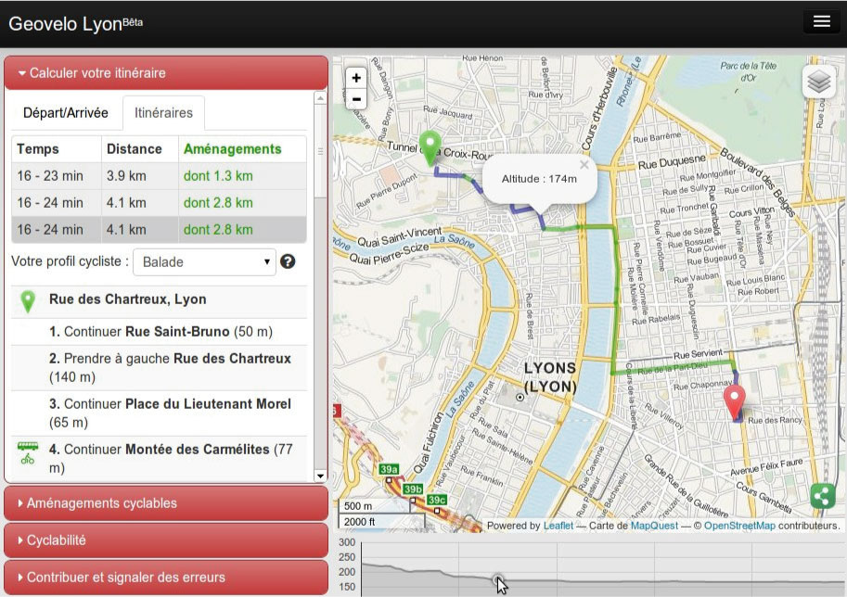Switch to the Départ/Arrivée tab
The width and height of the screenshot is (847, 597).
click(66, 113)
